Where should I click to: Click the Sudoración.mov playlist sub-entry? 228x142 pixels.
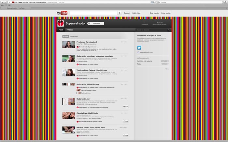pyautogui.click(x=86, y=93)
